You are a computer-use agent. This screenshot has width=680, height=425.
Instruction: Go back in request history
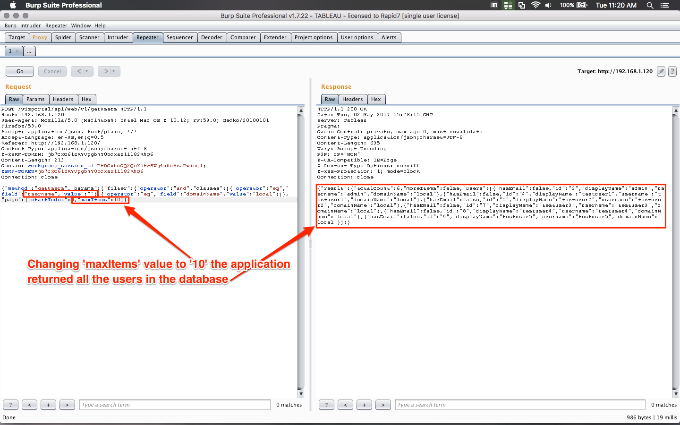point(82,71)
